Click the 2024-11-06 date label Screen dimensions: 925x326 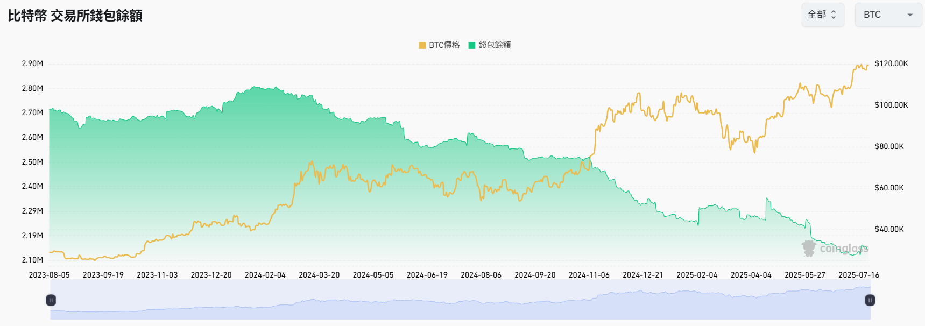coord(589,275)
